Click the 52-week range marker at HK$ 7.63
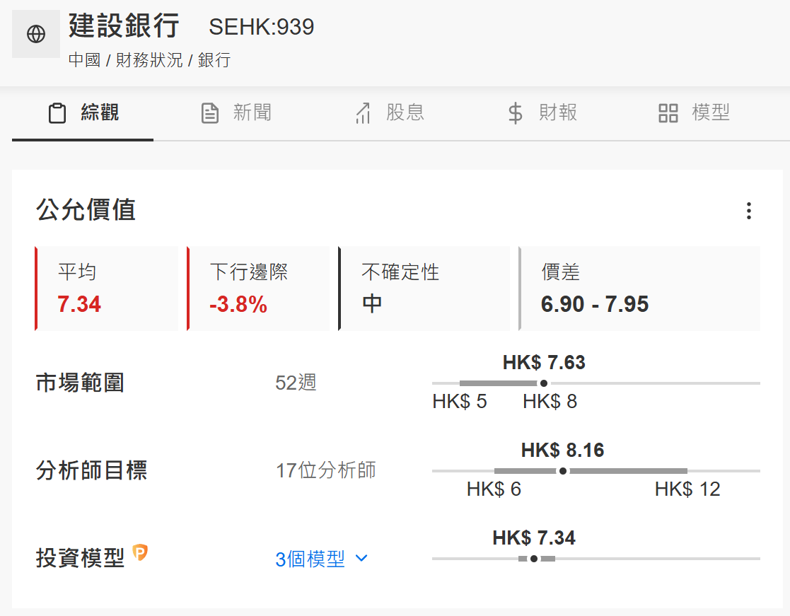The height and width of the screenshot is (616, 790). pyautogui.click(x=544, y=383)
